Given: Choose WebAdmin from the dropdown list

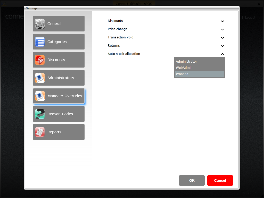Looking at the screenshot, I should [200, 68].
